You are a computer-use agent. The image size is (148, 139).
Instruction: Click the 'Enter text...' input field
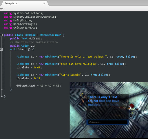[108, 122]
